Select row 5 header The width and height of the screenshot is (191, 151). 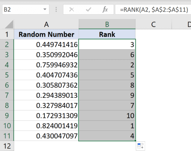(x=7, y=75)
